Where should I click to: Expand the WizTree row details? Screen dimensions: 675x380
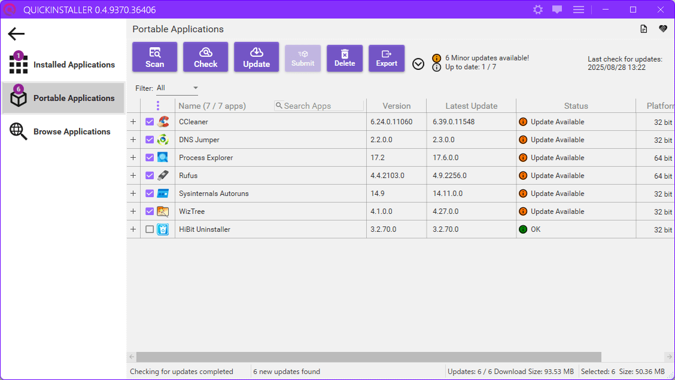pyautogui.click(x=133, y=212)
